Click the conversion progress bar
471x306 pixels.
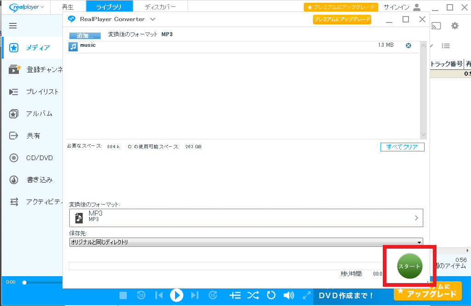[226, 266]
